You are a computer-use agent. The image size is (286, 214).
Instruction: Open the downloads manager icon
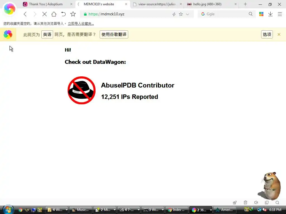coord(270,14)
